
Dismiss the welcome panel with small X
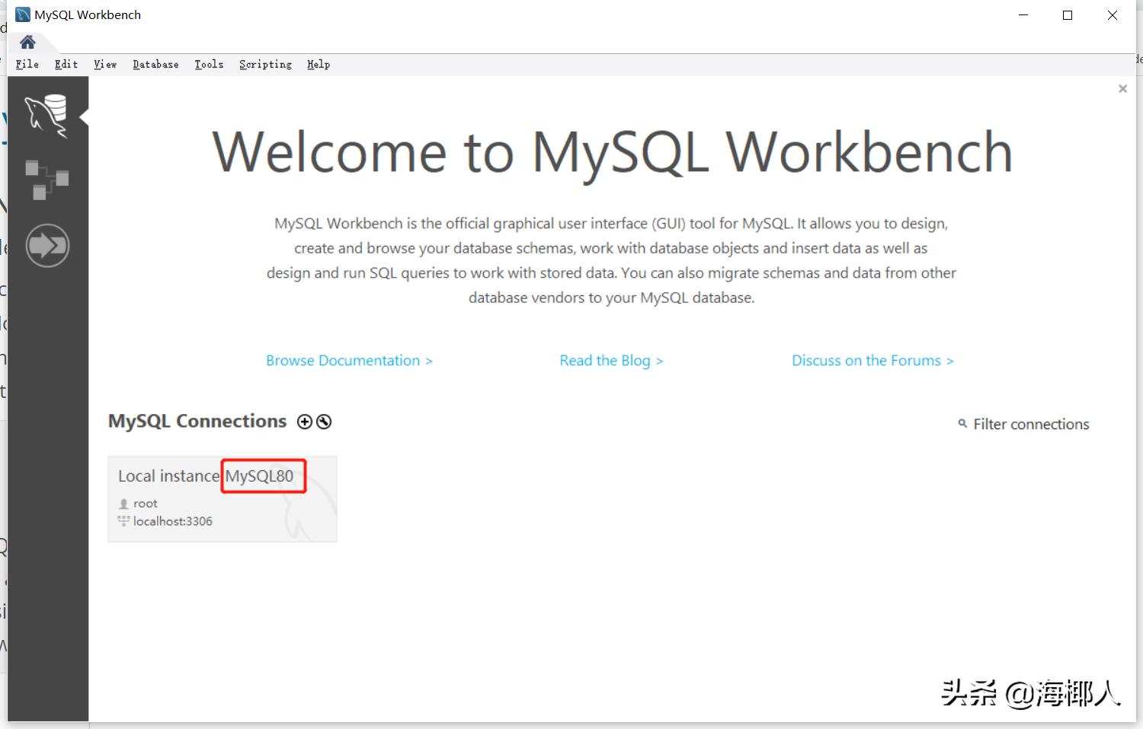click(x=1122, y=89)
